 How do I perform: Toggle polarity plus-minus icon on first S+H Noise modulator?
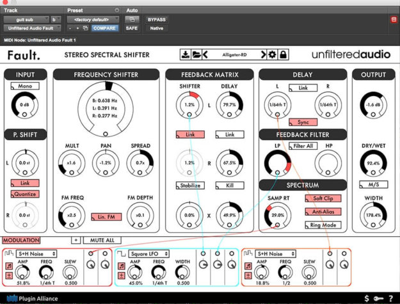coord(9,275)
